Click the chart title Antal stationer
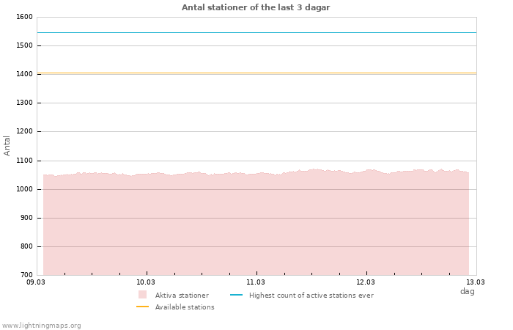 [256, 7]
